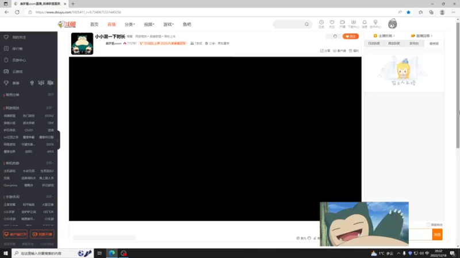Image resolution: width=460 pixels, height=258 pixels.
Task: Open 消息 notification bell
Action: (365, 24)
